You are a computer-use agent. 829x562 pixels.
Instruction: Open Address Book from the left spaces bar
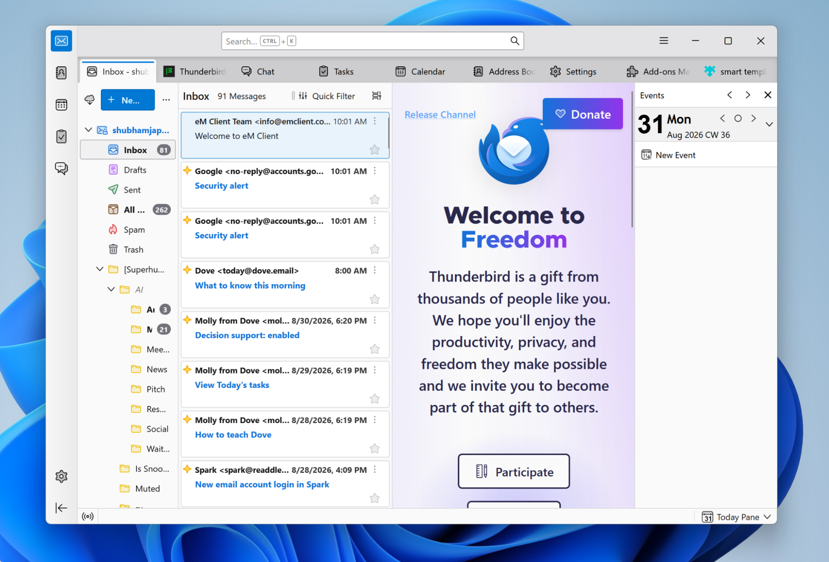point(61,73)
